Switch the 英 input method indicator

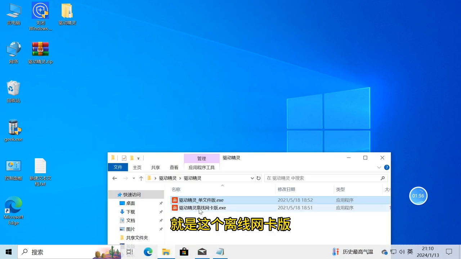(x=410, y=252)
